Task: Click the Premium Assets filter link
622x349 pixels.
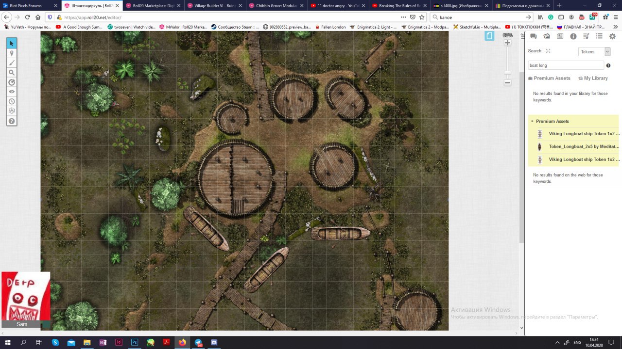Action: coord(549,78)
